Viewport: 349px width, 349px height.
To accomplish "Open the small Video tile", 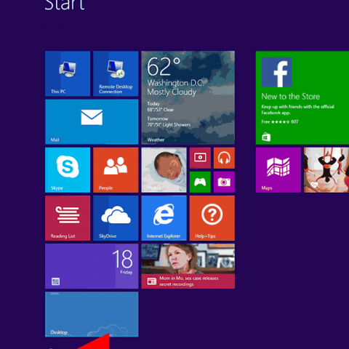I will [200, 158].
